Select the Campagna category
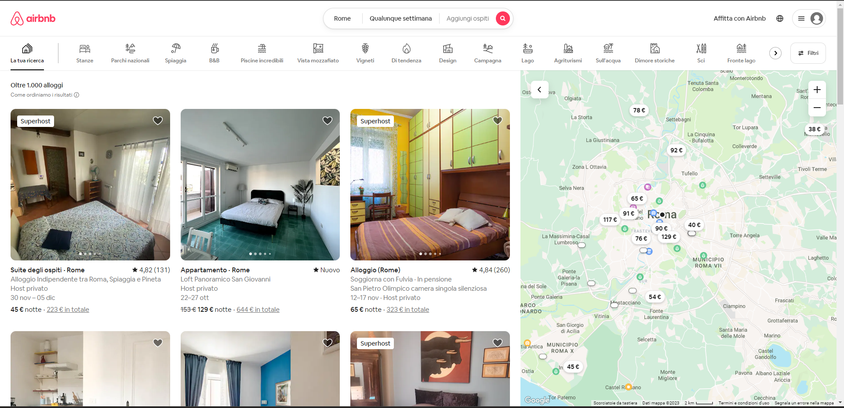The height and width of the screenshot is (408, 844). pos(487,54)
